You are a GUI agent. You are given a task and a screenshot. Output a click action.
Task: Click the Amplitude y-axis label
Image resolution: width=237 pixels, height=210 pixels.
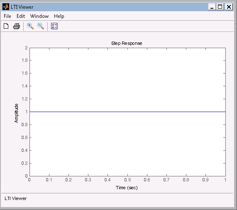click(x=16, y=113)
